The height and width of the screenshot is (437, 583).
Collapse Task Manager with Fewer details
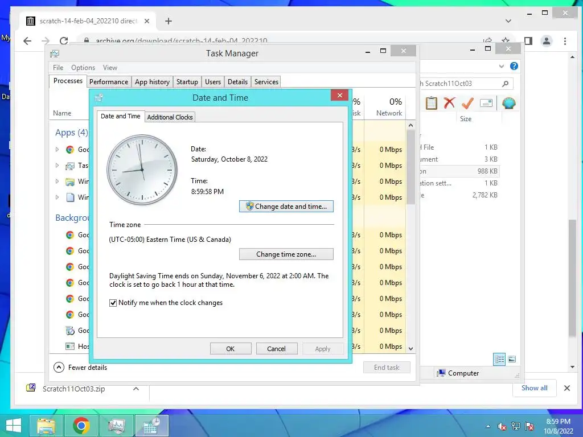[80, 368]
